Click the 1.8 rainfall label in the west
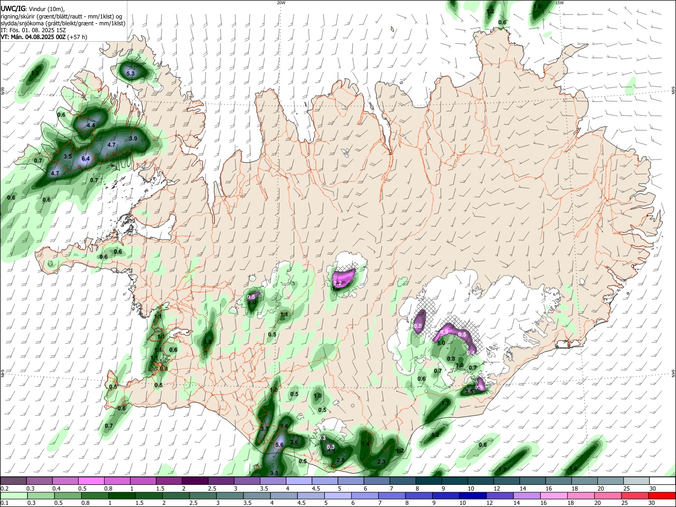Image resolution: width=676 pixels, height=507 pixels. (x=208, y=342)
